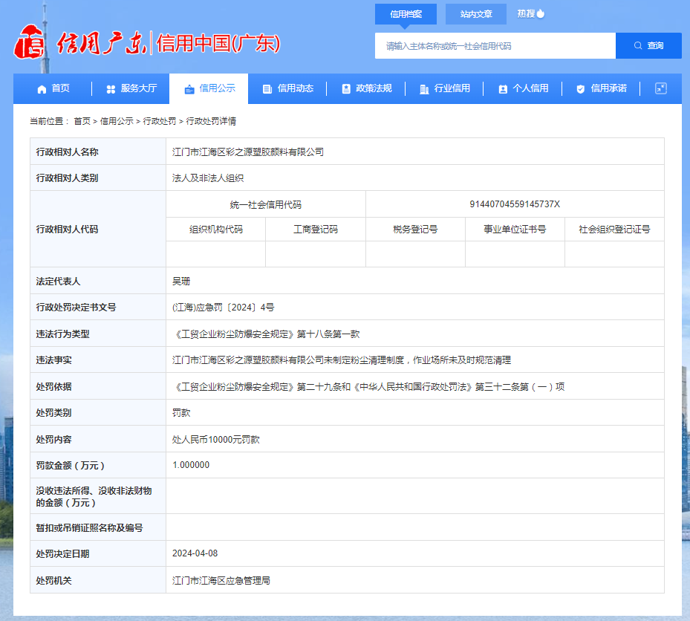This screenshot has width=690, height=621.
Task: Click the icon beside 政策法规
Action: [346, 89]
